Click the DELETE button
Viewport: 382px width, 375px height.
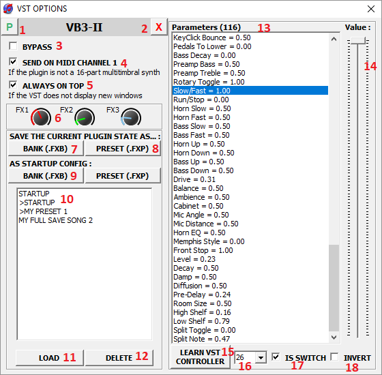click(x=119, y=358)
